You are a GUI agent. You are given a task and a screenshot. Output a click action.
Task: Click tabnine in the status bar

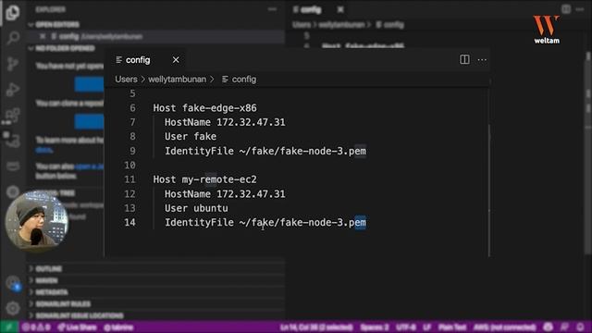117,327
